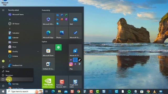Open Microsoft Store on the taskbar
Viewport: 168px width, 94px height.
(x=142, y=91)
